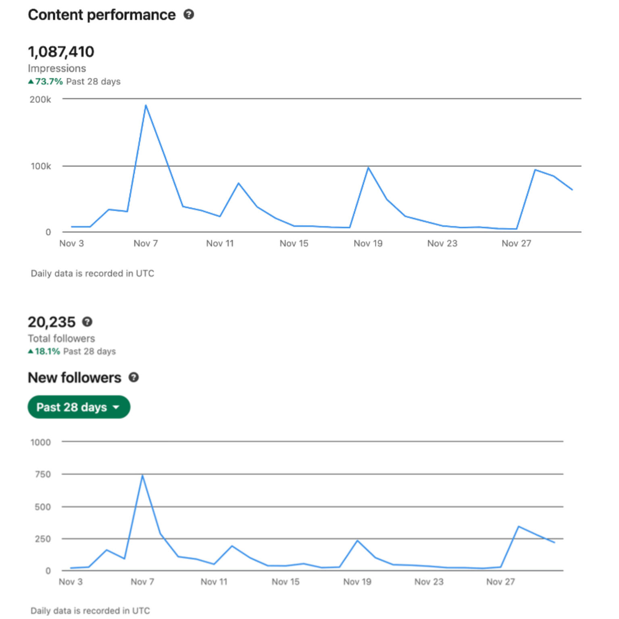Click impressions peak just after Nov 11
The image size is (619, 619).
(x=239, y=183)
